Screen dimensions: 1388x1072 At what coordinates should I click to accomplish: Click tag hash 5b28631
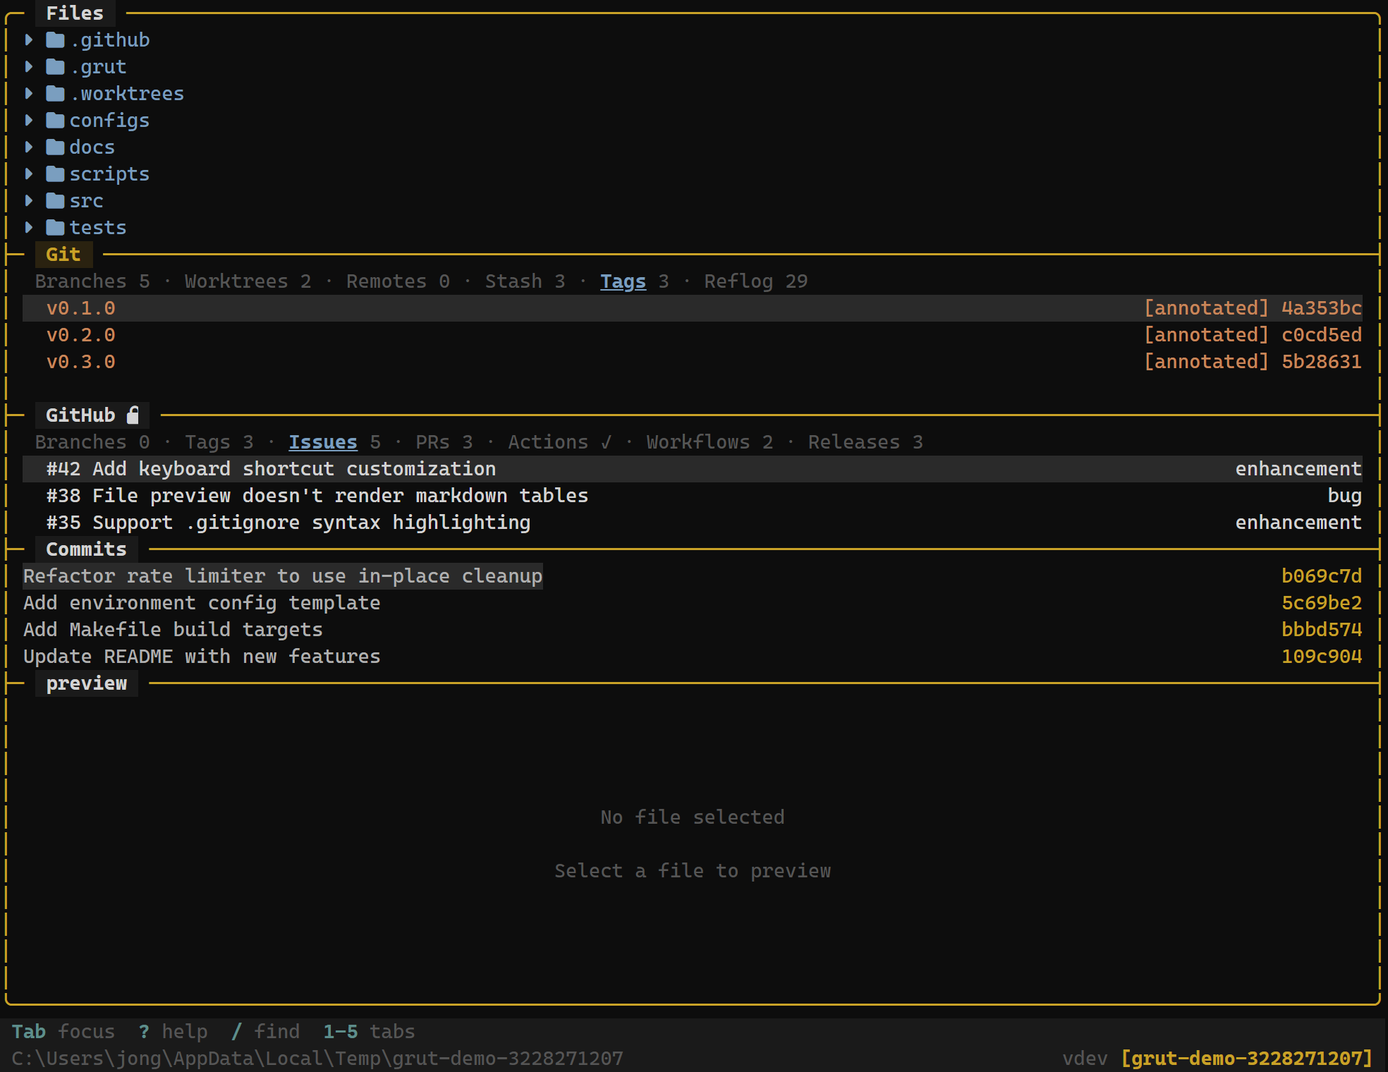(x=1321, y=362)
